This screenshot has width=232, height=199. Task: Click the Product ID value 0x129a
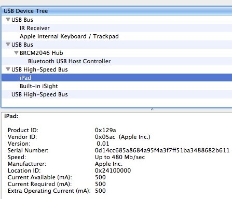(x=105, y=130)
